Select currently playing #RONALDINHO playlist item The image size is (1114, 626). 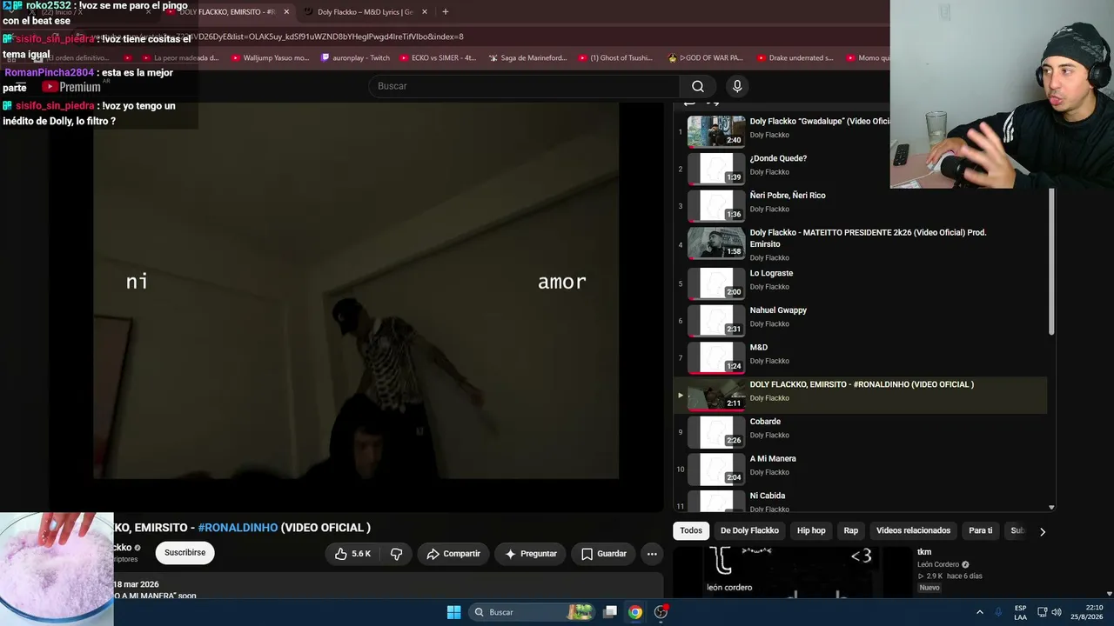coord(860,395)
